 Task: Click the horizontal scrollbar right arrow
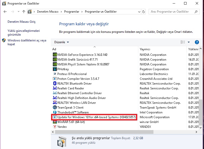pos(196,132)
